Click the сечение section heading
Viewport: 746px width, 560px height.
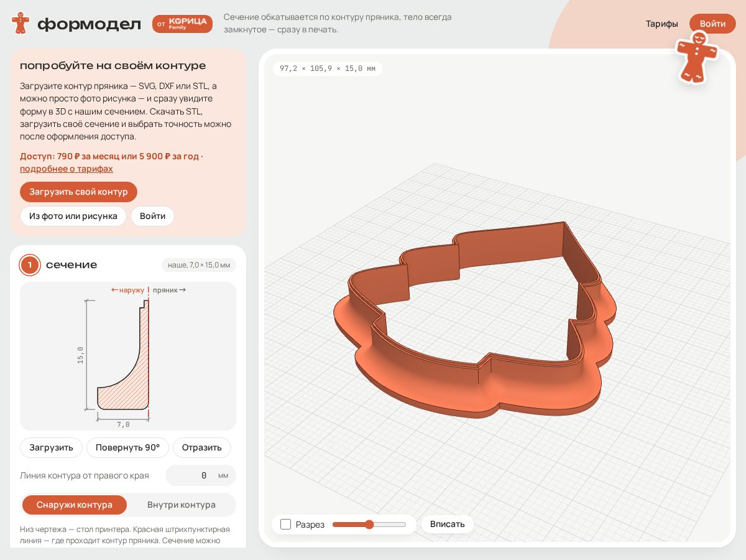tap(71, 265)
